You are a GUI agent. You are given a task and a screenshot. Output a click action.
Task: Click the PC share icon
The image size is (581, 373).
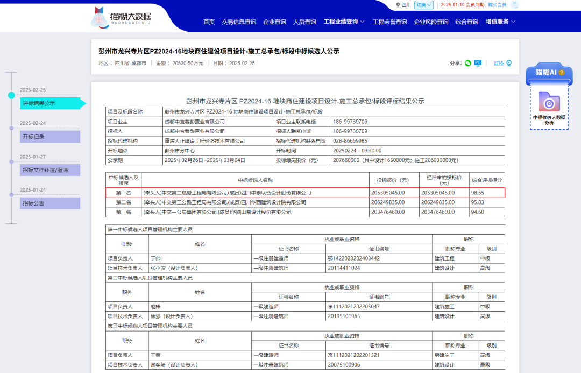[478, 63]
